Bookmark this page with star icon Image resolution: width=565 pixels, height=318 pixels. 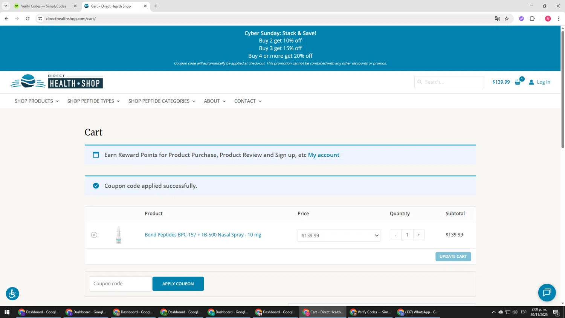tap(507, 18)
